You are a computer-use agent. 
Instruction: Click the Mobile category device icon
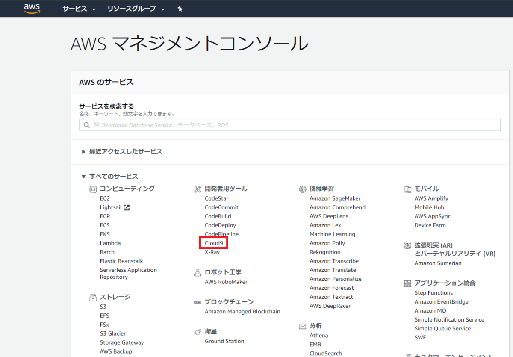407,189
